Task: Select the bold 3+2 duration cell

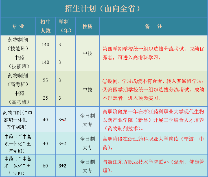Action: coord(62,166)
